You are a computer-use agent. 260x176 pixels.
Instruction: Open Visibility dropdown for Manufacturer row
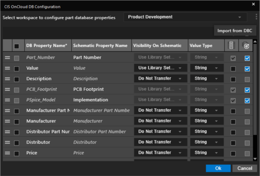(x=160, y=121)
